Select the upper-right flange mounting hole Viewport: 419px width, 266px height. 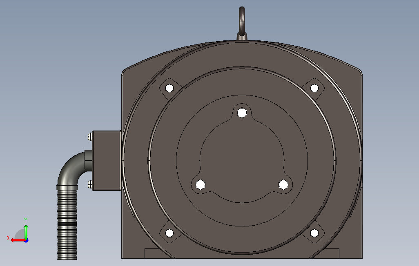314,88
